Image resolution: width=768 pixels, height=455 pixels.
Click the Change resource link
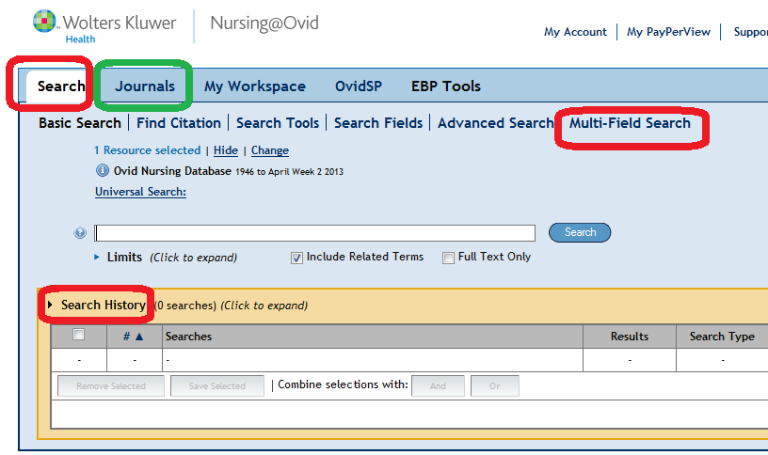click(x=270, y=150)
